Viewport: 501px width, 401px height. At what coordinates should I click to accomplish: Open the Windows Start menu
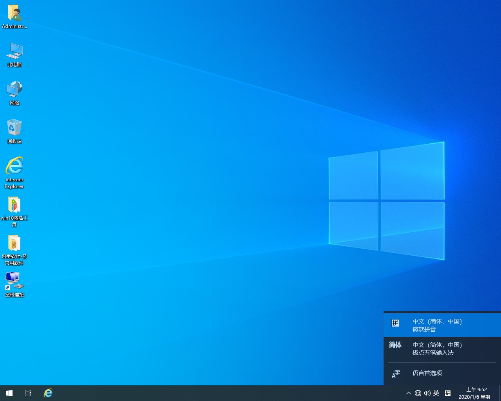point(9,393)
